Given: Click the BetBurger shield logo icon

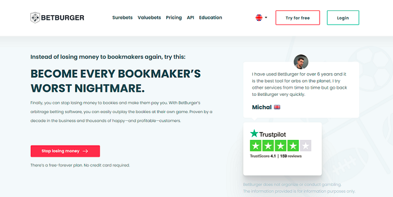Looking at the screenshot, I should [35, 18].
